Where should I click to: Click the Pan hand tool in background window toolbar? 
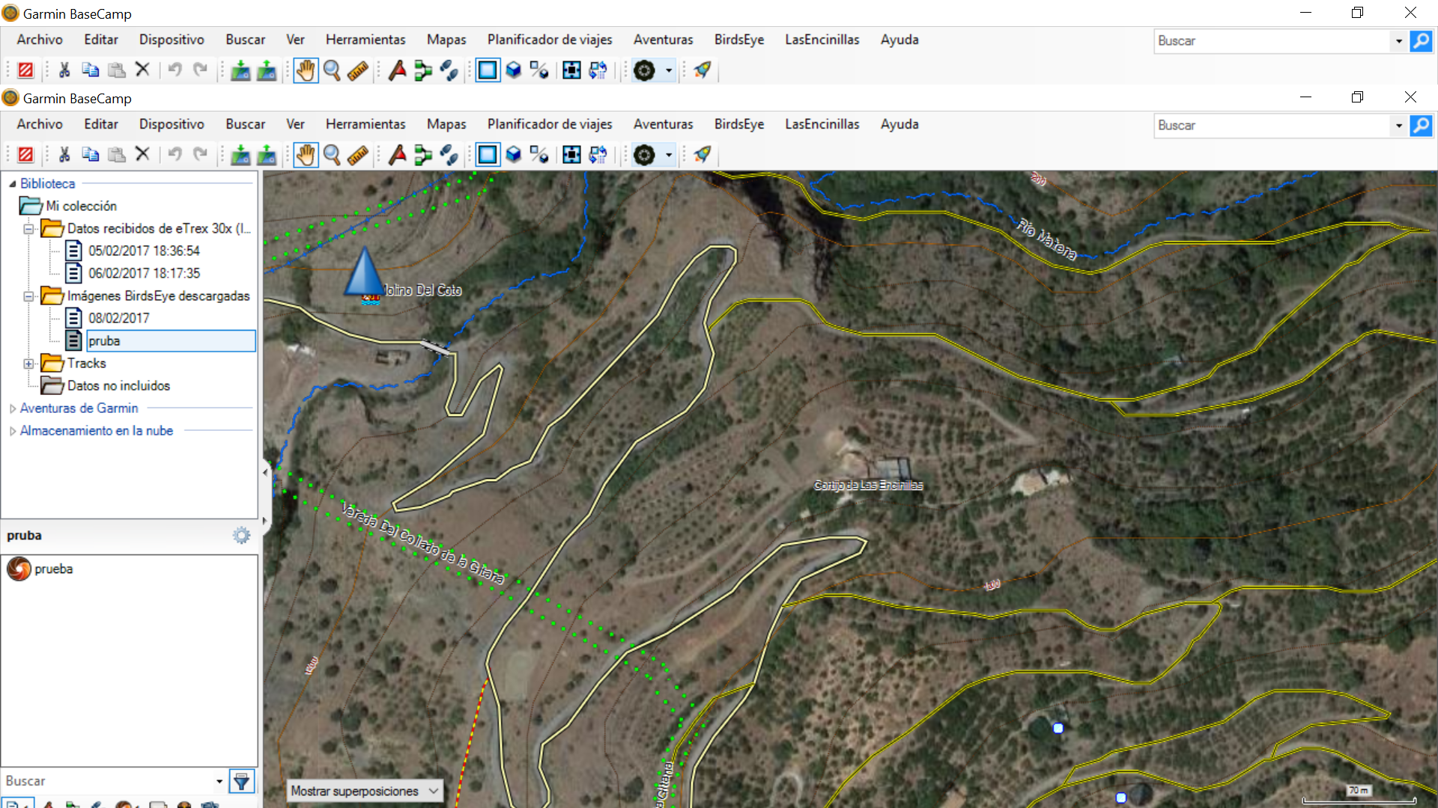[x=306, y=70]
